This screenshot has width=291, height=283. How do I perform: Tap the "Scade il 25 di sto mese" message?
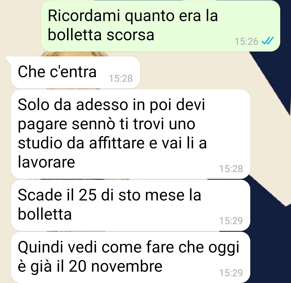[x=131, y=205]
